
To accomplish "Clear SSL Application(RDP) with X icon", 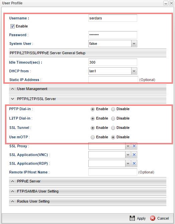I will coord(134,163).
